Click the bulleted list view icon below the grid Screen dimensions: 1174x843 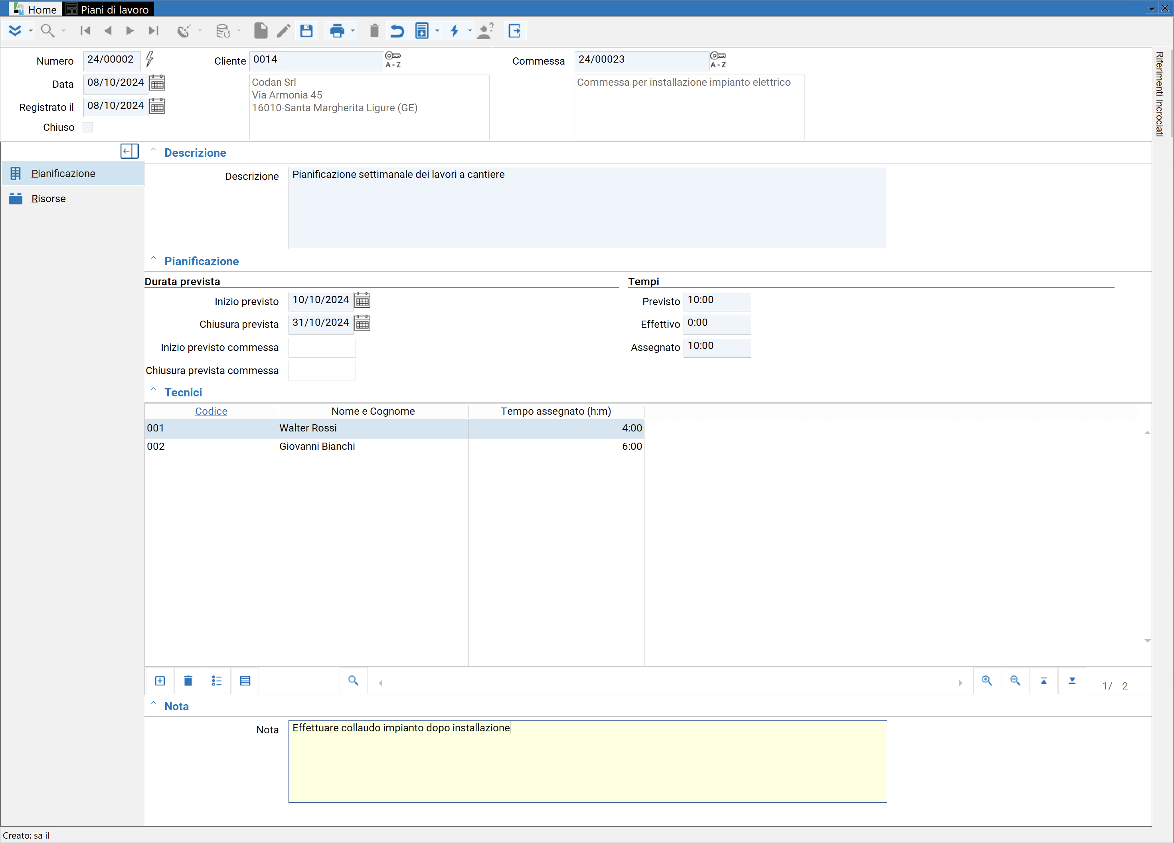[x=217, y=681]
